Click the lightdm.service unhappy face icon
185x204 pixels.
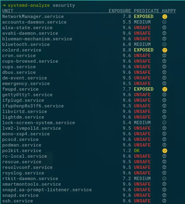pyautogui.click(x=164, y=117)
